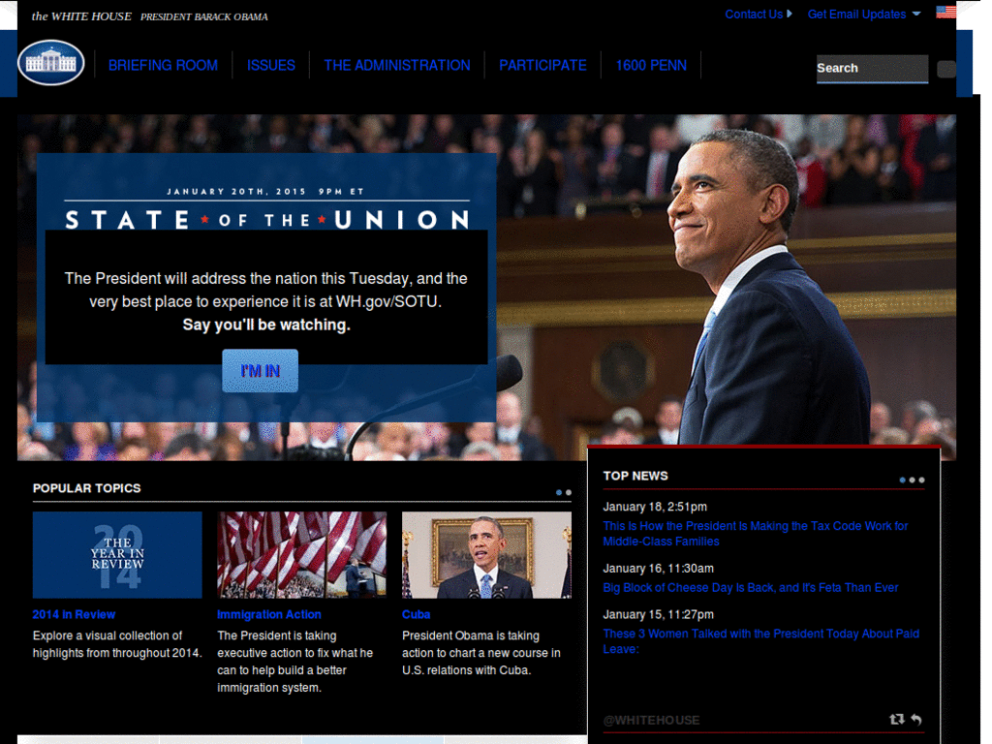This screenshot has width=992, height=744.
Task: Open the Cuba speech thumbnail
Action: point(486,555)
